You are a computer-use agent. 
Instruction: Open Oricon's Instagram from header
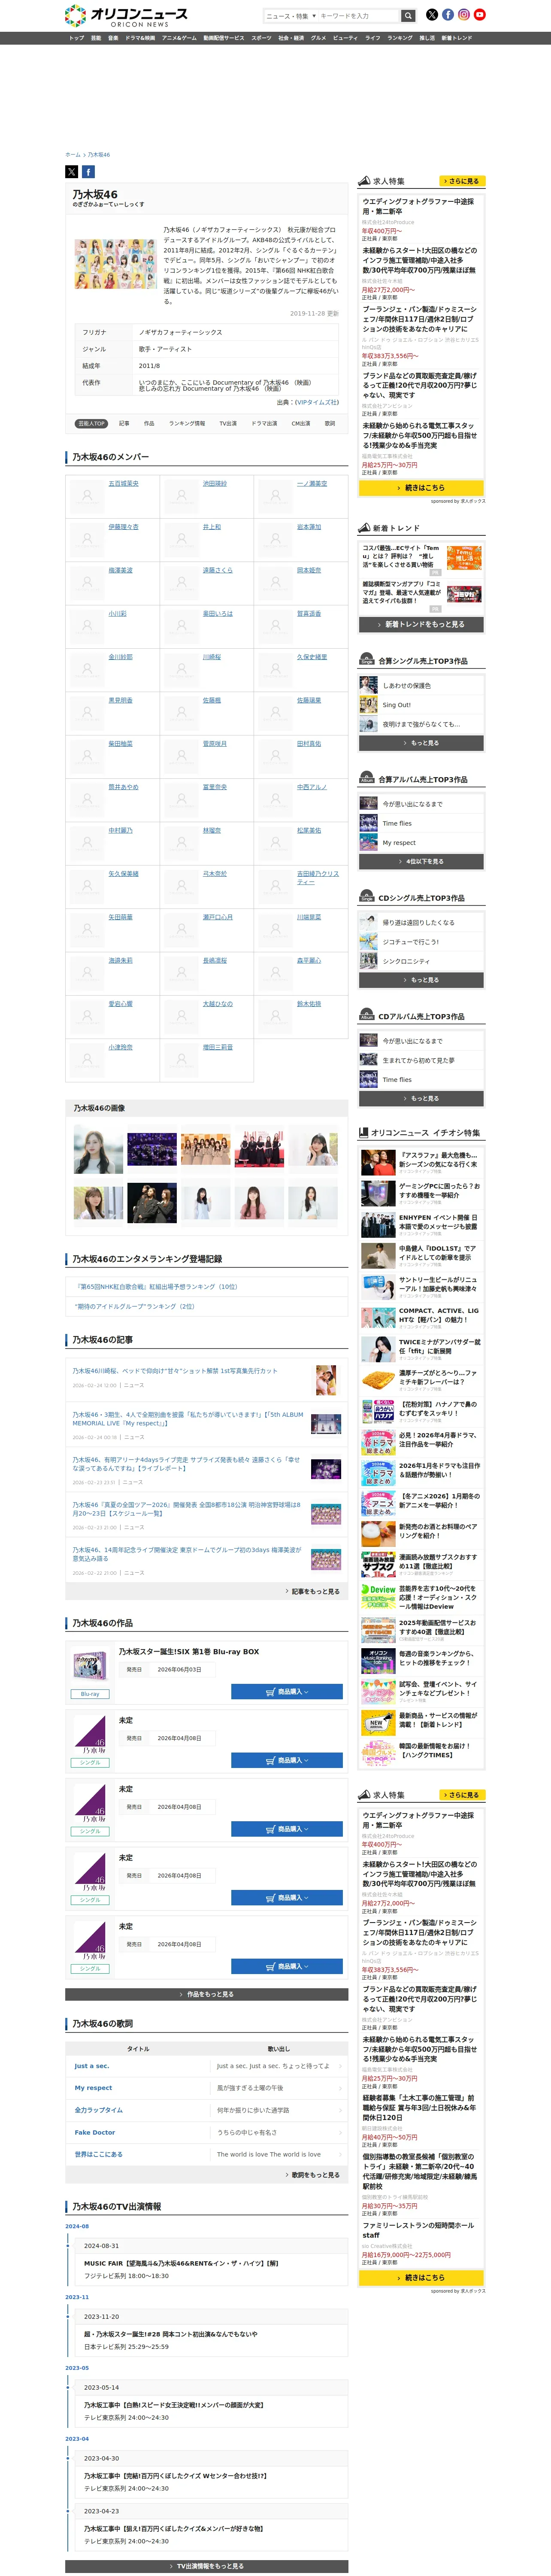pyautogui.click(x=464, y=15)
